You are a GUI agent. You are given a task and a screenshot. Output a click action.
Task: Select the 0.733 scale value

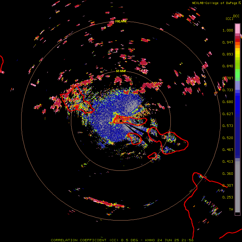click(228, 90)
